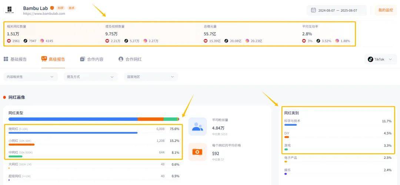Click the 1.51万 related influencers value
The image size is (400, 185).
click(13, 34)
